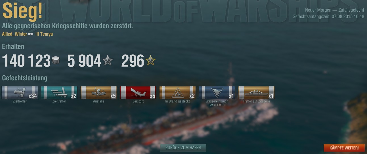Click the 296 free experience value

coord(133,61)
